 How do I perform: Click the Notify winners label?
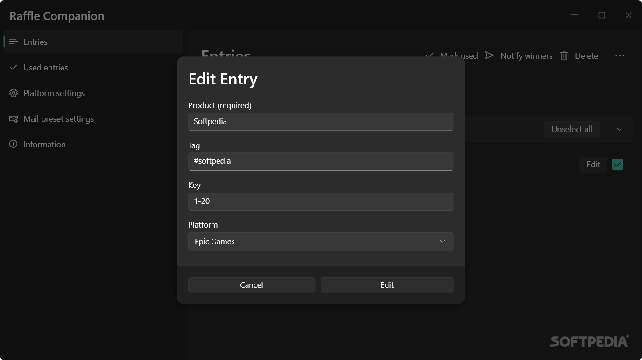click(x=526, y=55)
